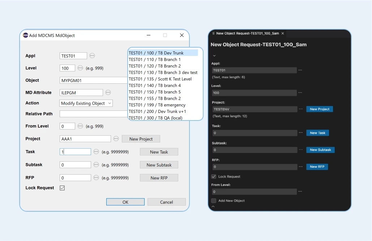This screenshot has width=372, height=241.
Task: Enable the Add New Object checkbox
Action: 214,201
